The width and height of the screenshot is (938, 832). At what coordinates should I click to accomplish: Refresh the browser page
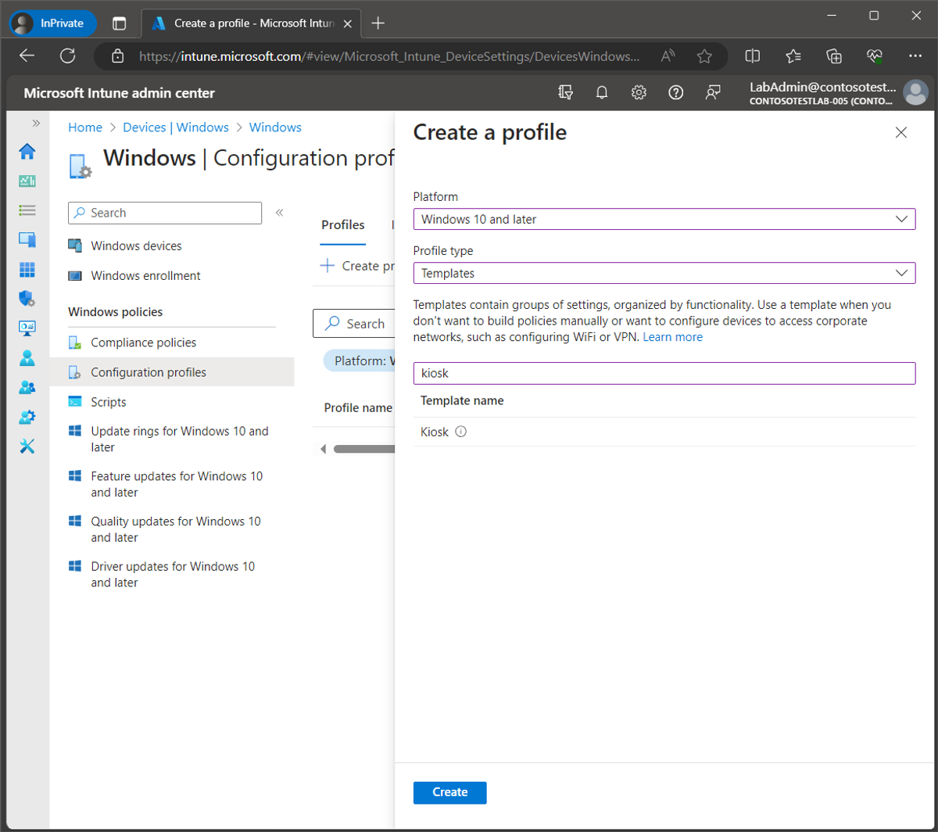(67, 56)
